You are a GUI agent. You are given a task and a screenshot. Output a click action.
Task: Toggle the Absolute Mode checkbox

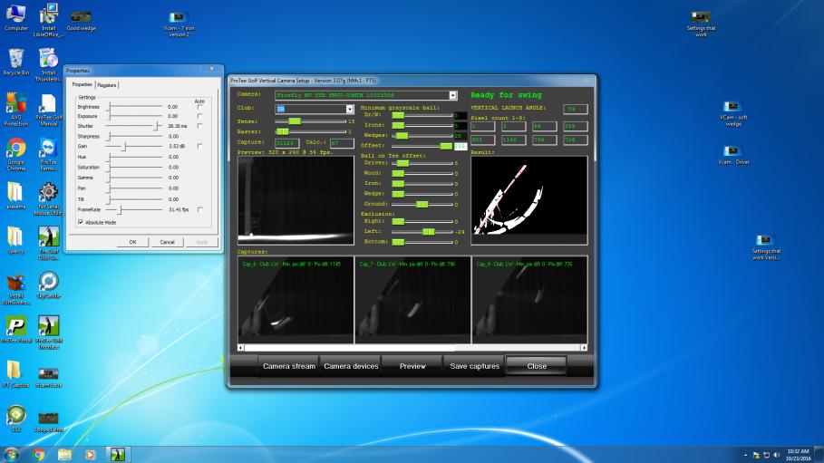(81, 222)
